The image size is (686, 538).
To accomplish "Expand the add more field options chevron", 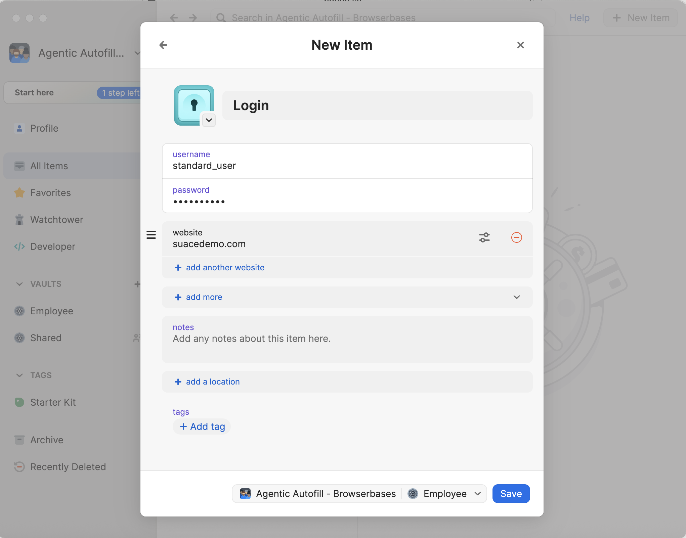I will pos(516,297).
